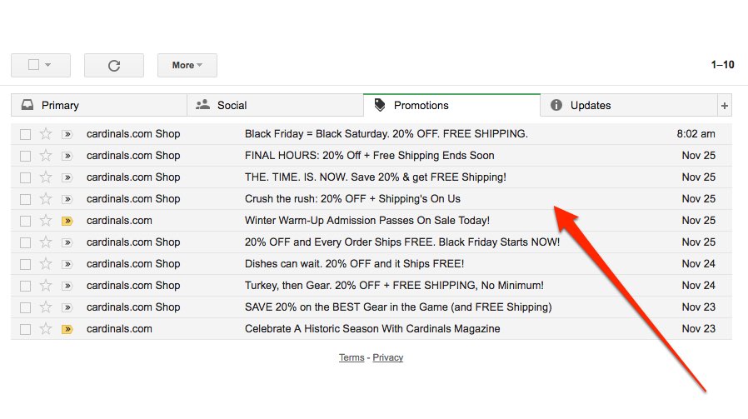Switch to the Primary tab
This screenshot has width=748, height=419.
pos(99,106)
